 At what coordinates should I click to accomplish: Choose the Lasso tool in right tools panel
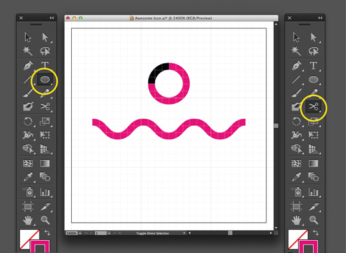314,51
